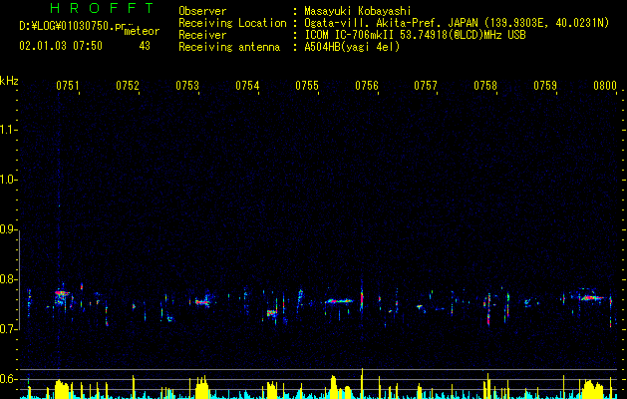Click the 0751 time marker

pos(67,86)
